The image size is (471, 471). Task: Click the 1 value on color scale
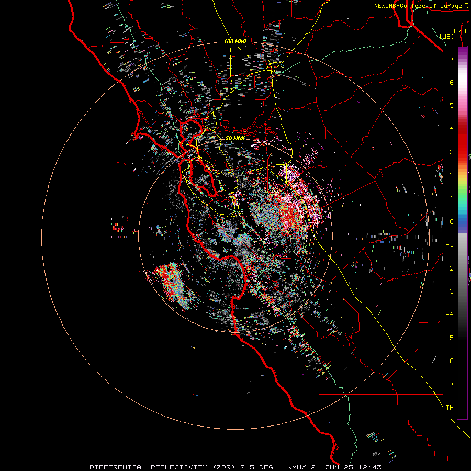[452, 198]
